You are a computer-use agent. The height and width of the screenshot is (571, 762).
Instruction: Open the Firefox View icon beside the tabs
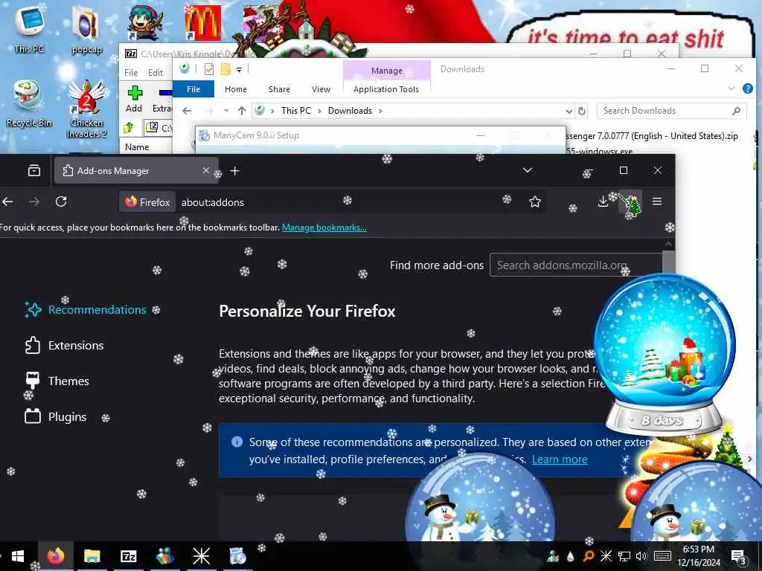pyautogui.click(x=34, y=170)
